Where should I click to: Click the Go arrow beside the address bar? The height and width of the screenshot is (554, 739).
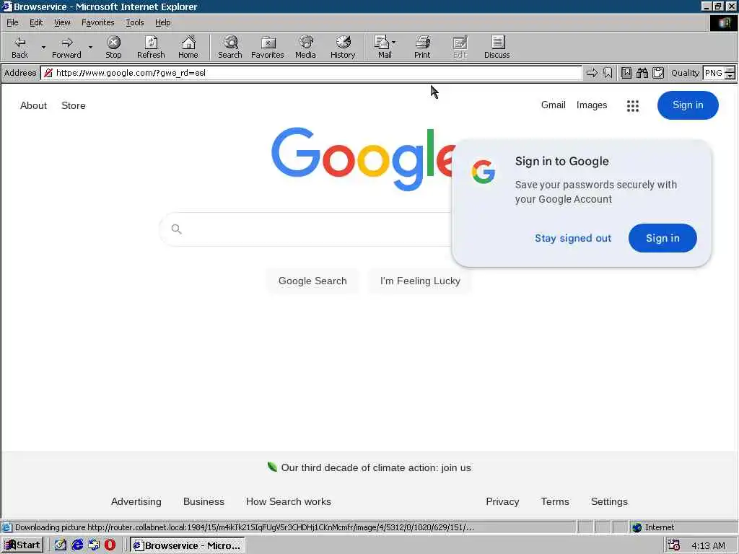coord(592,73)
